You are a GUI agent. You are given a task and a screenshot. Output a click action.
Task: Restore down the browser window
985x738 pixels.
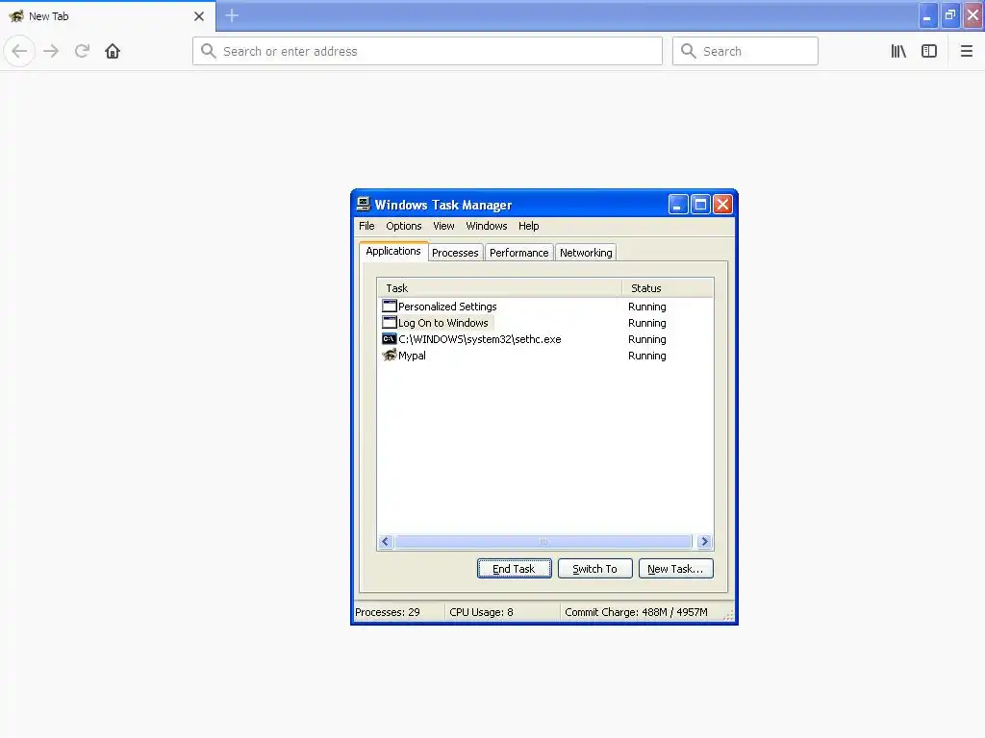(949, 15)
